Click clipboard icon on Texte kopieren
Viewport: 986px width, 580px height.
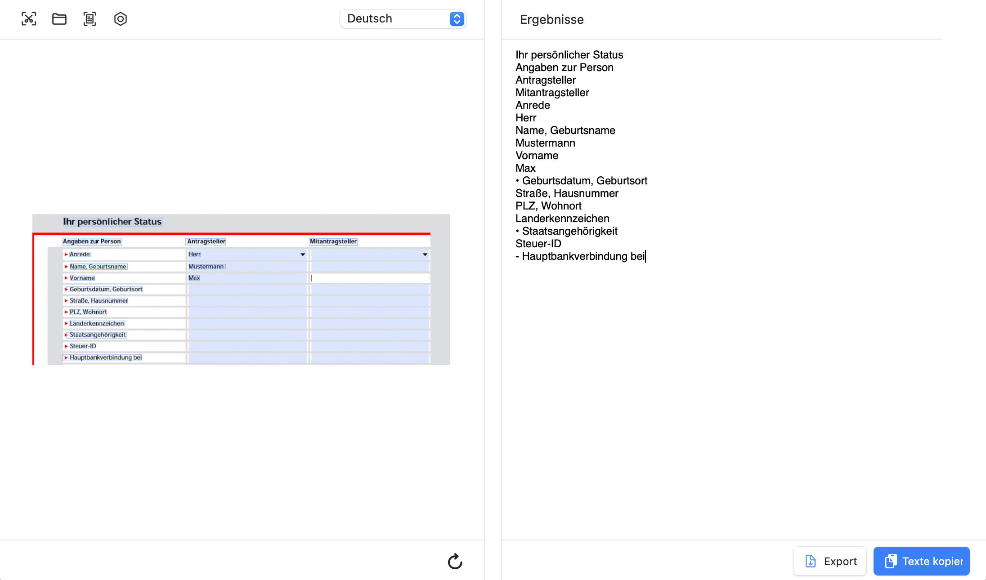point(890,561)
